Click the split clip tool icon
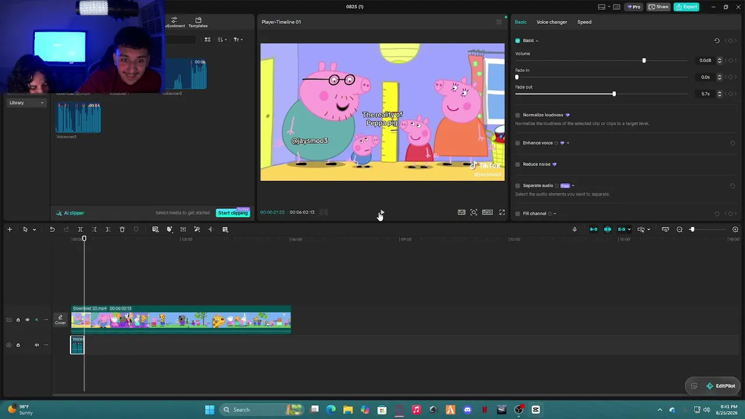Image resolution: width=745 pixels, height=419 pixels. coord(80,229)
